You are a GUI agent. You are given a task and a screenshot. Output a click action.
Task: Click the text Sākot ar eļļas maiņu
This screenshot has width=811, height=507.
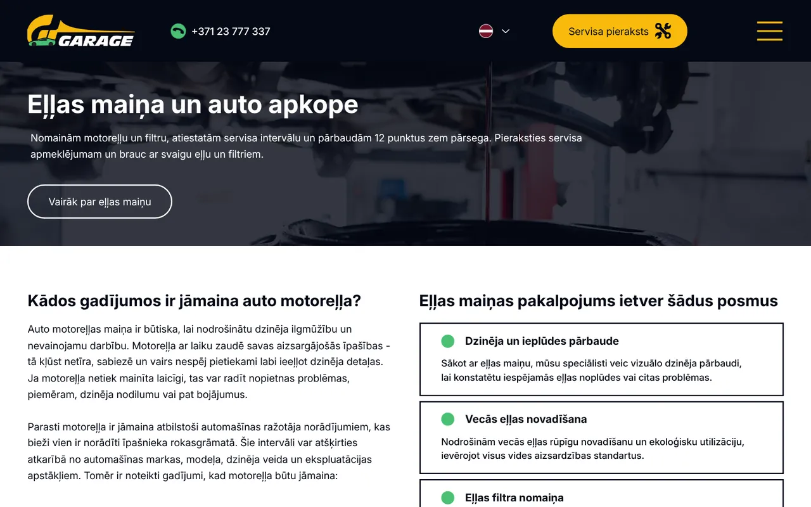591,370
